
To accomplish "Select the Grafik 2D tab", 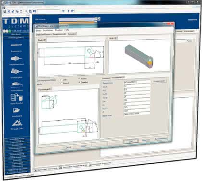I will pos(42,40).
